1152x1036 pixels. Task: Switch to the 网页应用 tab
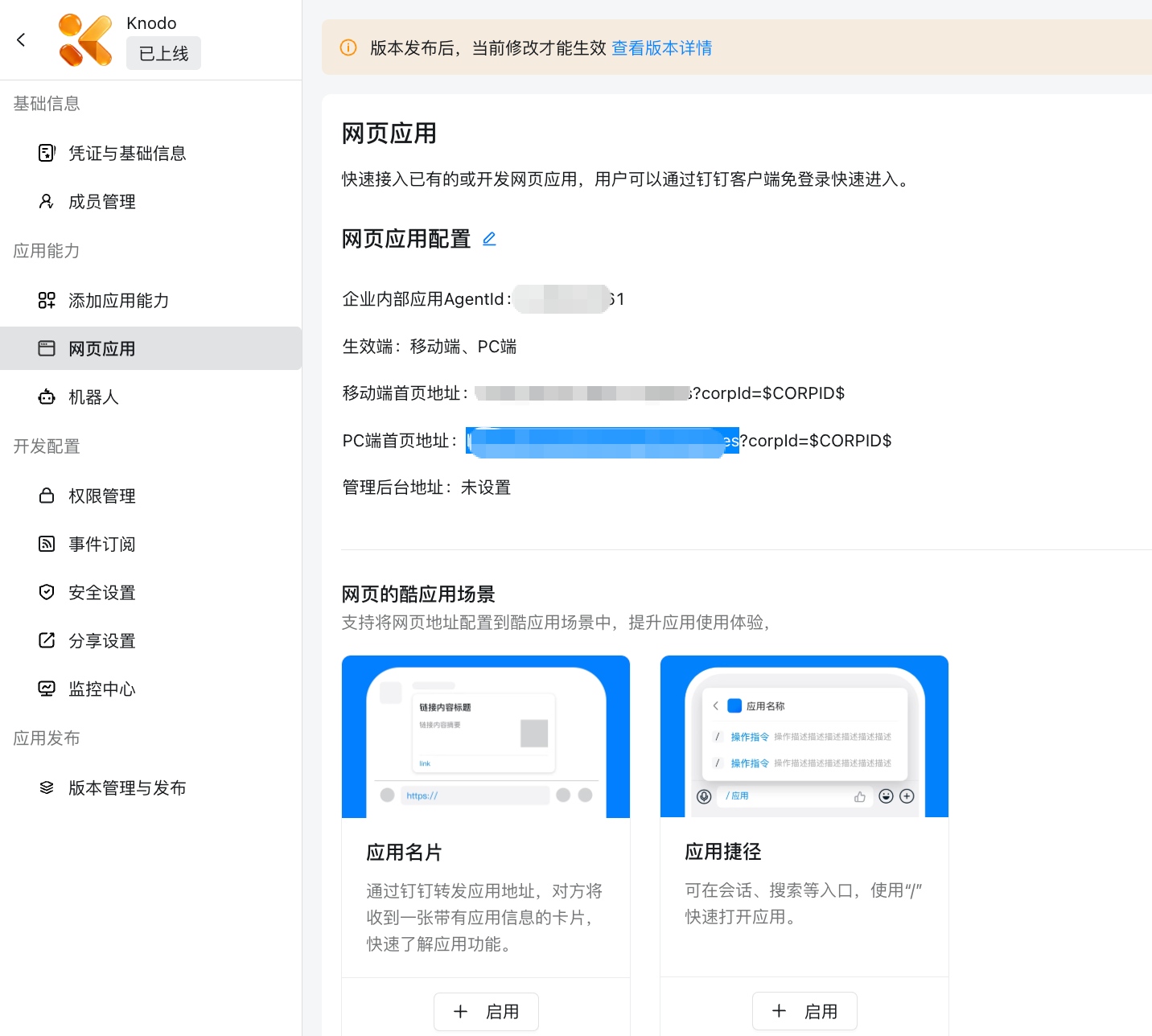point(102,348)
